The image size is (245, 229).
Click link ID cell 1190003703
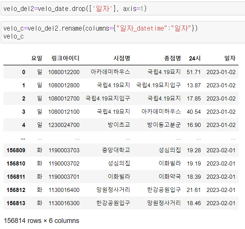point(64,150)
